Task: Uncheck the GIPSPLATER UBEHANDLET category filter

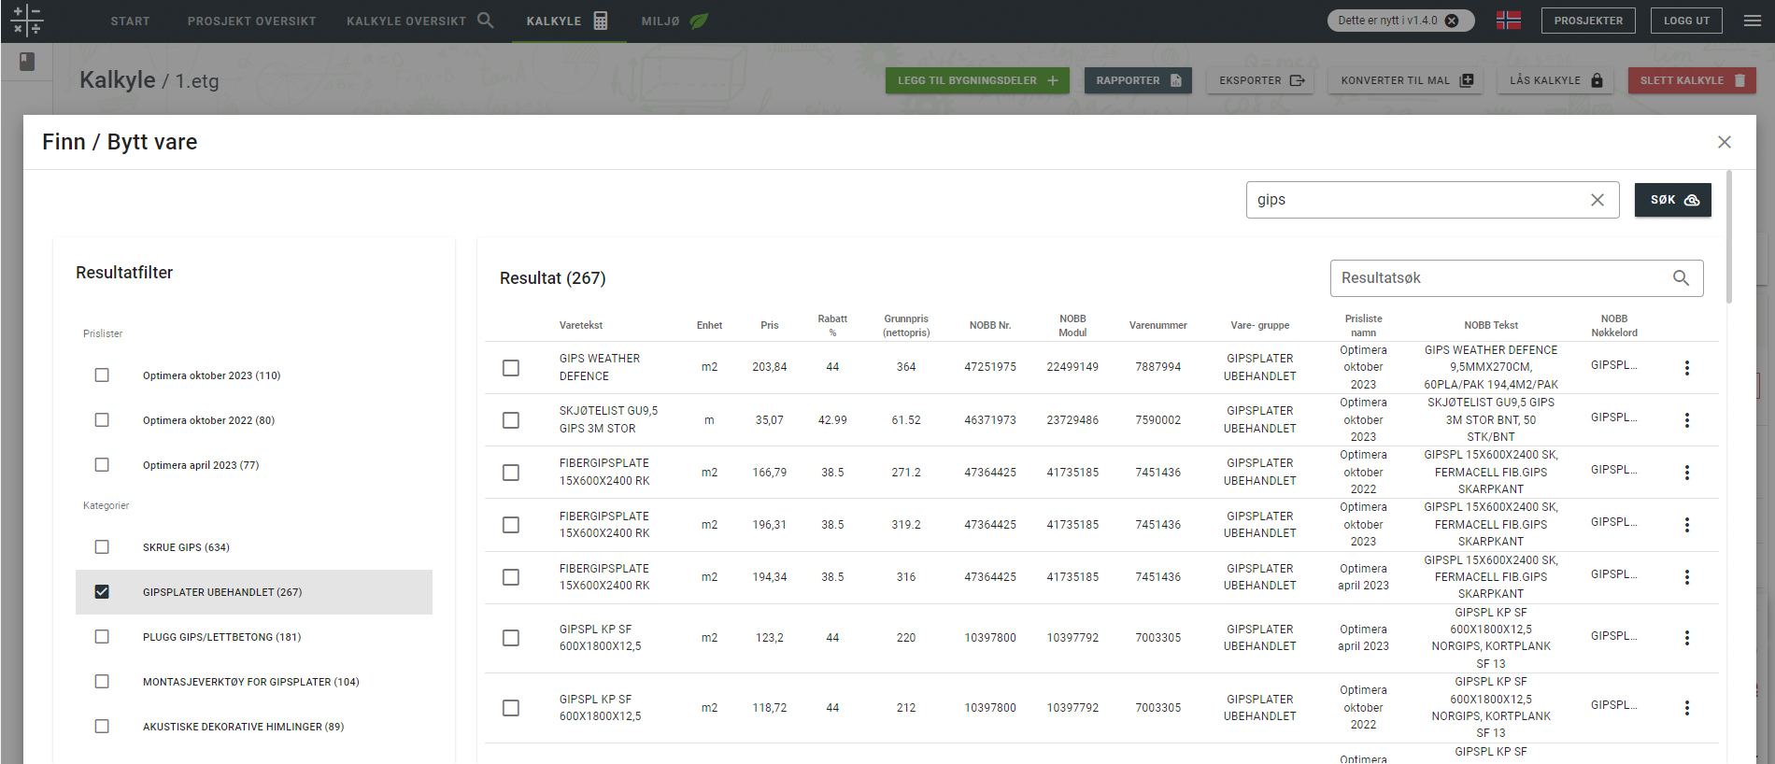Action: [x=102, y=592]
